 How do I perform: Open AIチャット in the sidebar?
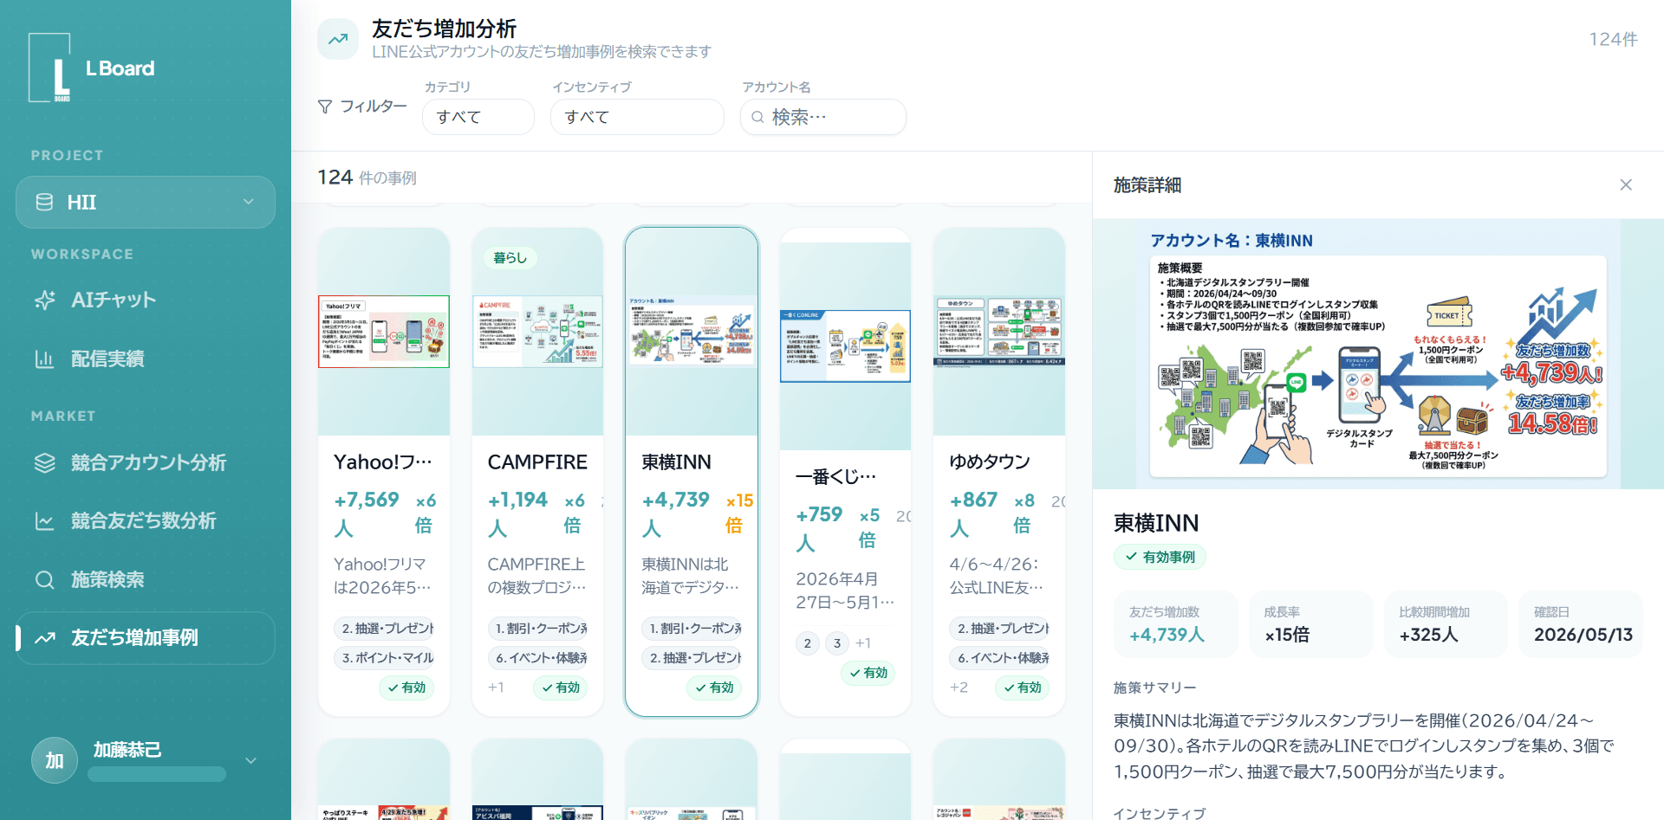pyautogui.click(x=146, y=300)
